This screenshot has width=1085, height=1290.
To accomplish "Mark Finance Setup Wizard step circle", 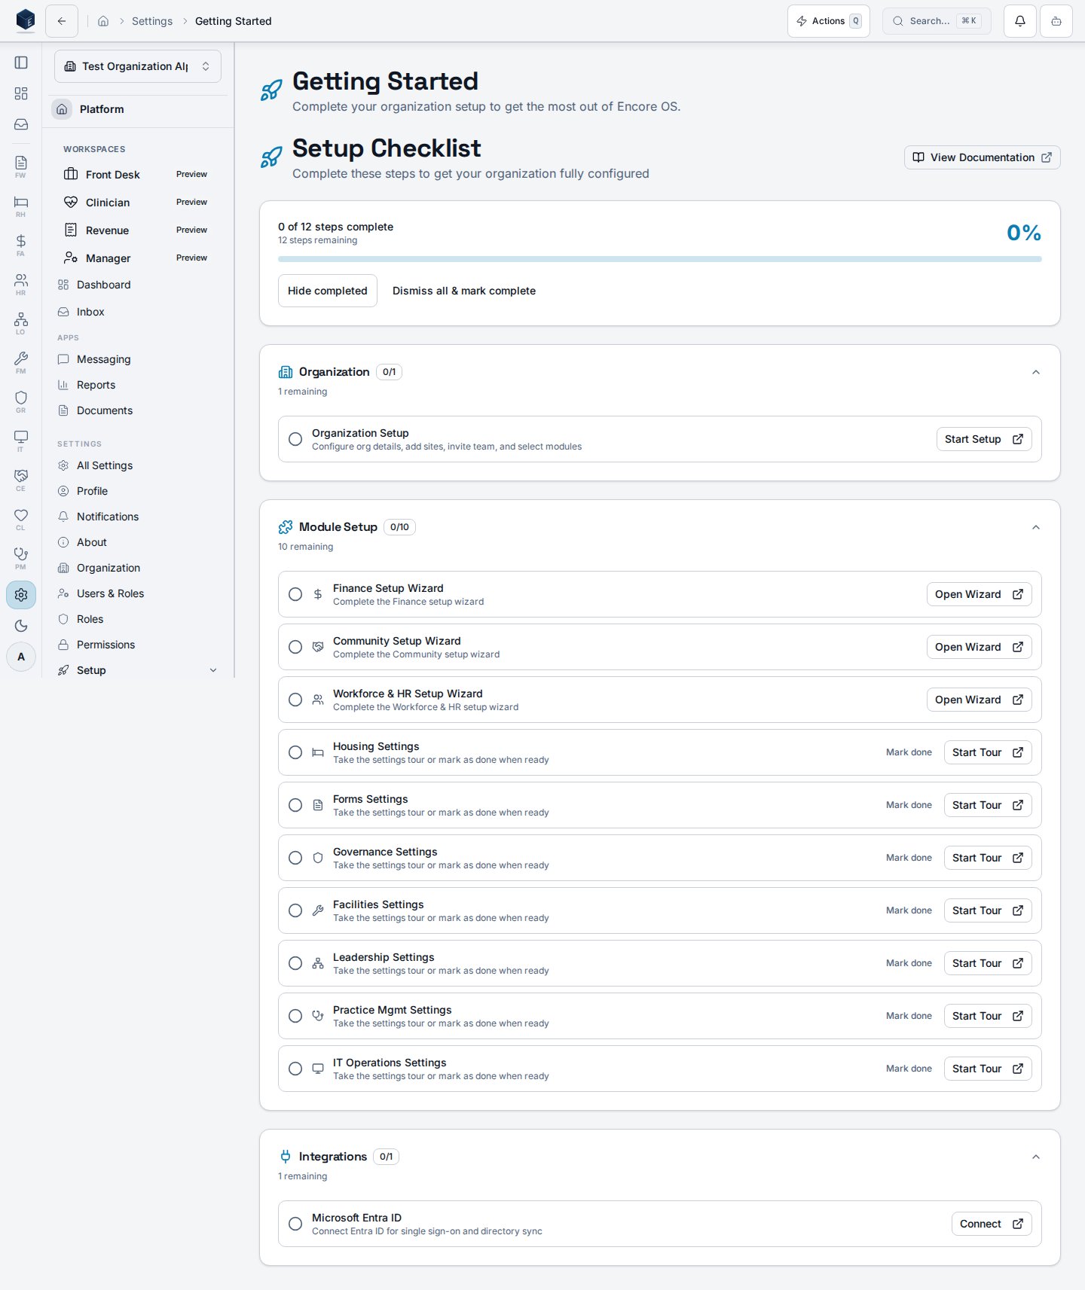I will [x=295, y=594].
